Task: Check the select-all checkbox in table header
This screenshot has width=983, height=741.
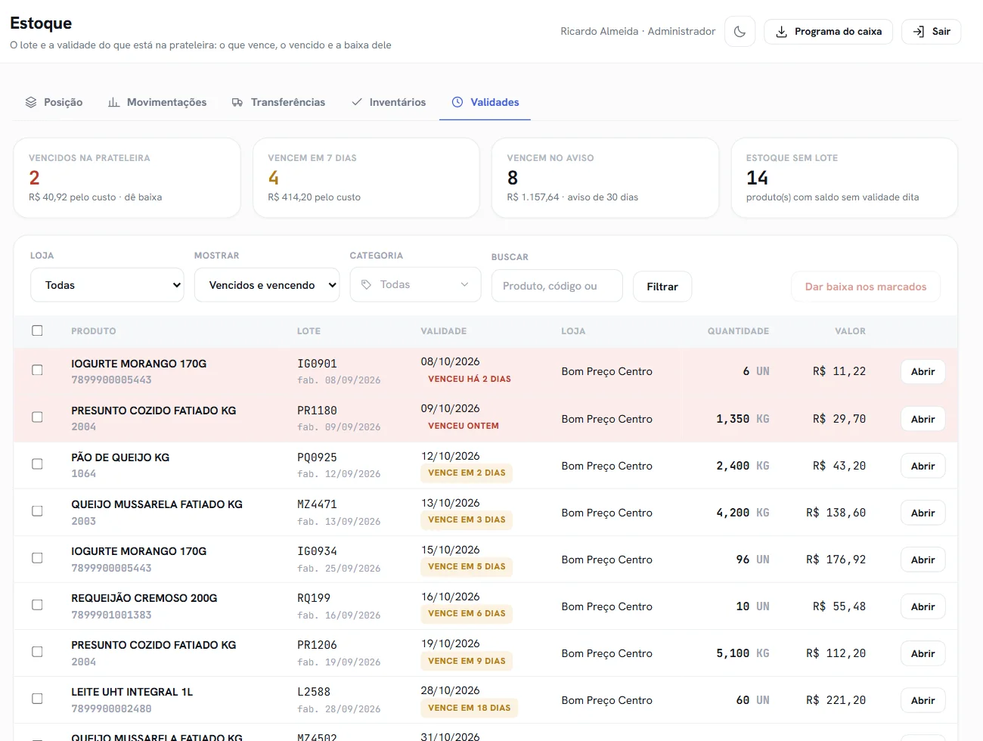Action: pos(37,330)
